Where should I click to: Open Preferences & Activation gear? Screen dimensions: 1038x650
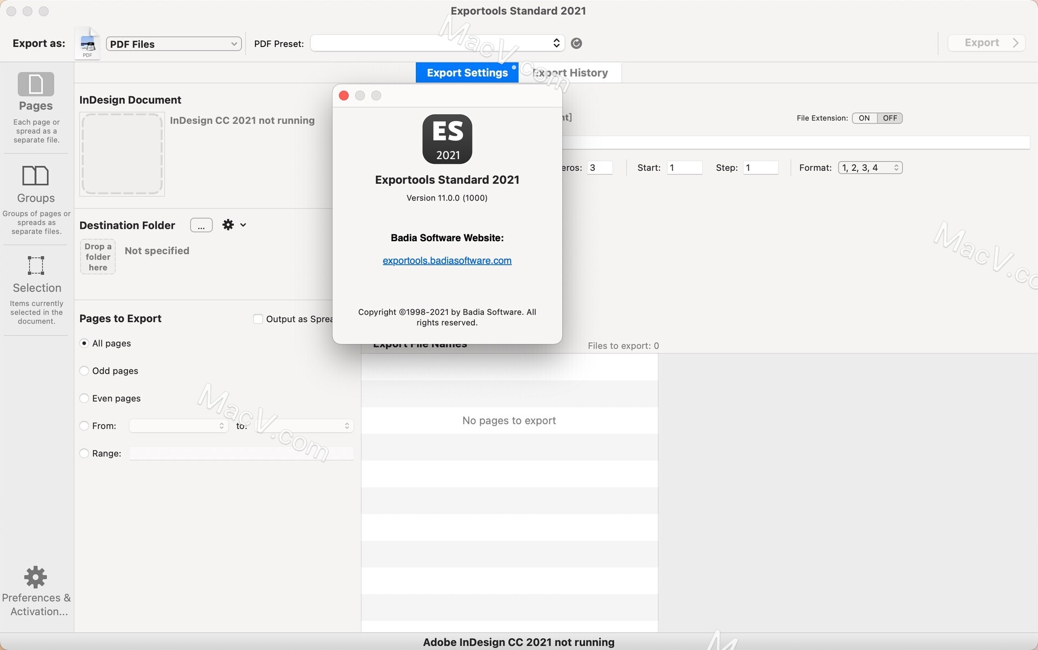pyautogui.click(x=36, y=577)
